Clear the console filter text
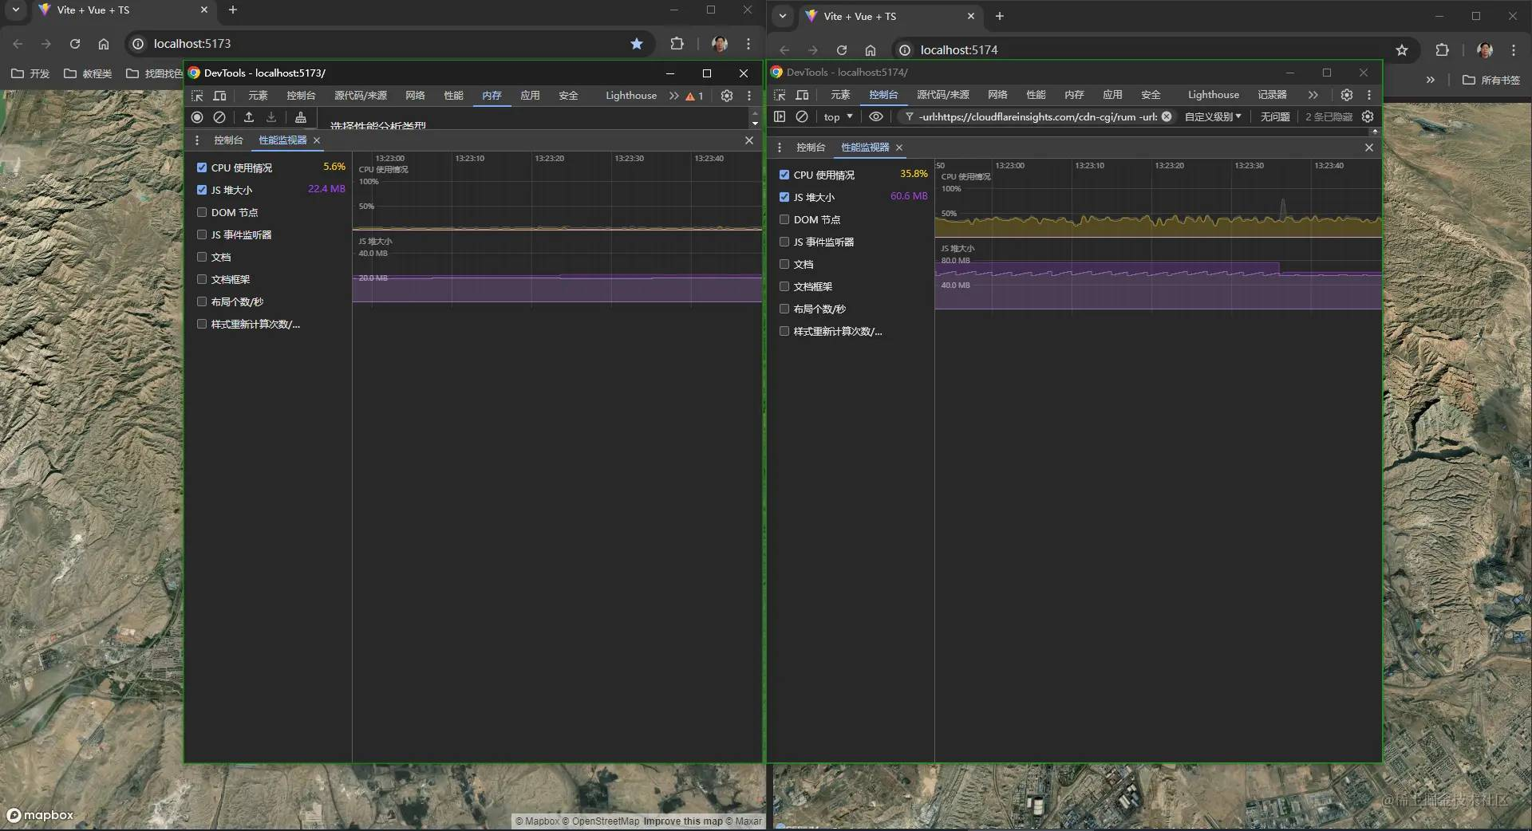The image size is (1532, 831). [1167, 116]
